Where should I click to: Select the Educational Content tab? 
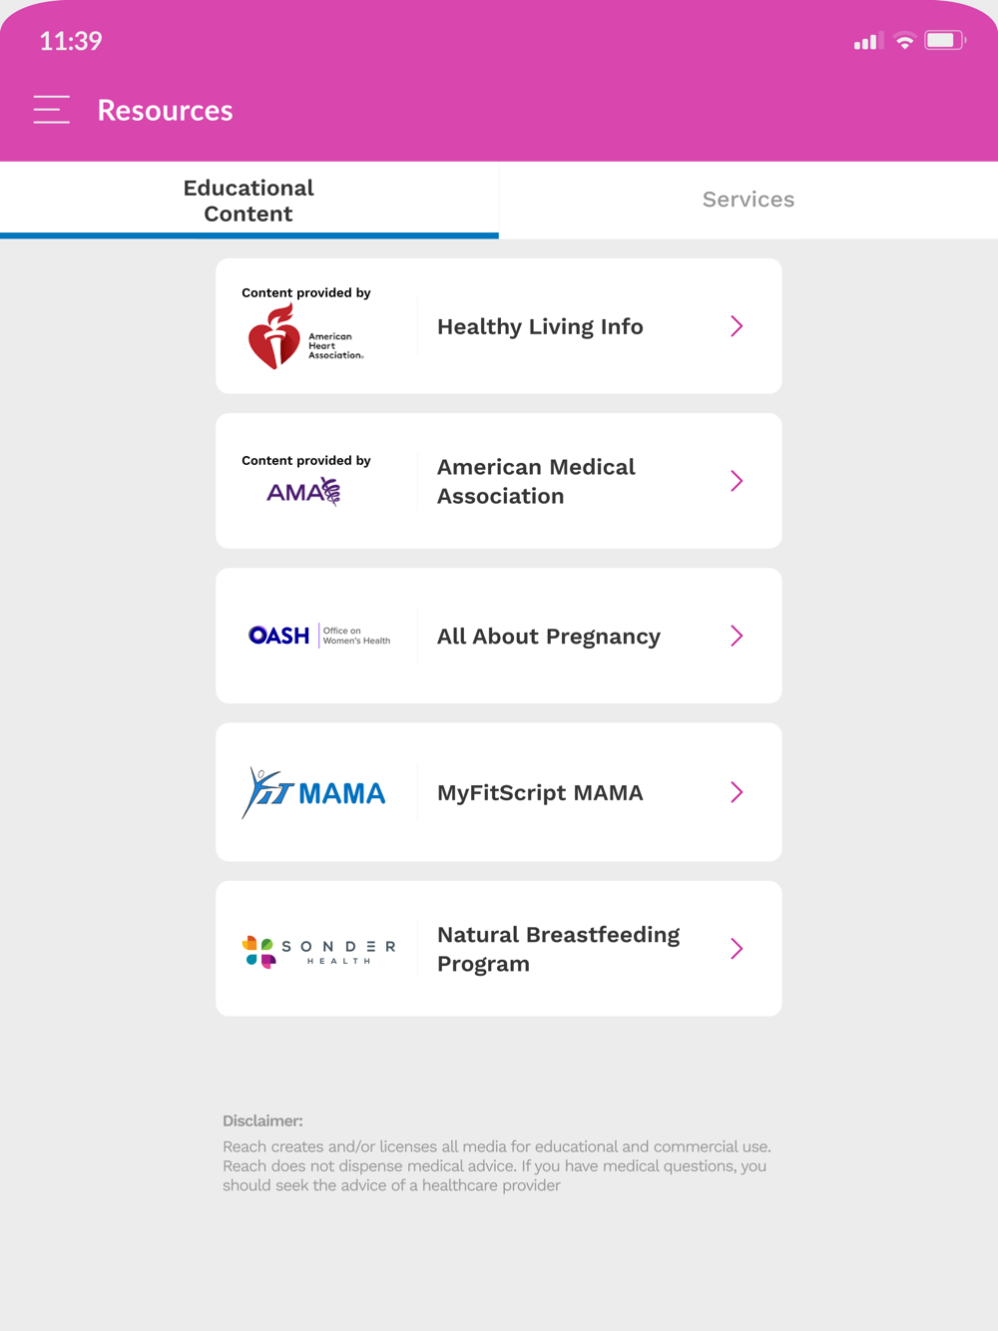(x=249, y=200)
